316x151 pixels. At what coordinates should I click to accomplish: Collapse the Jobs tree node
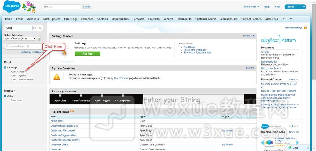point(5,96)
